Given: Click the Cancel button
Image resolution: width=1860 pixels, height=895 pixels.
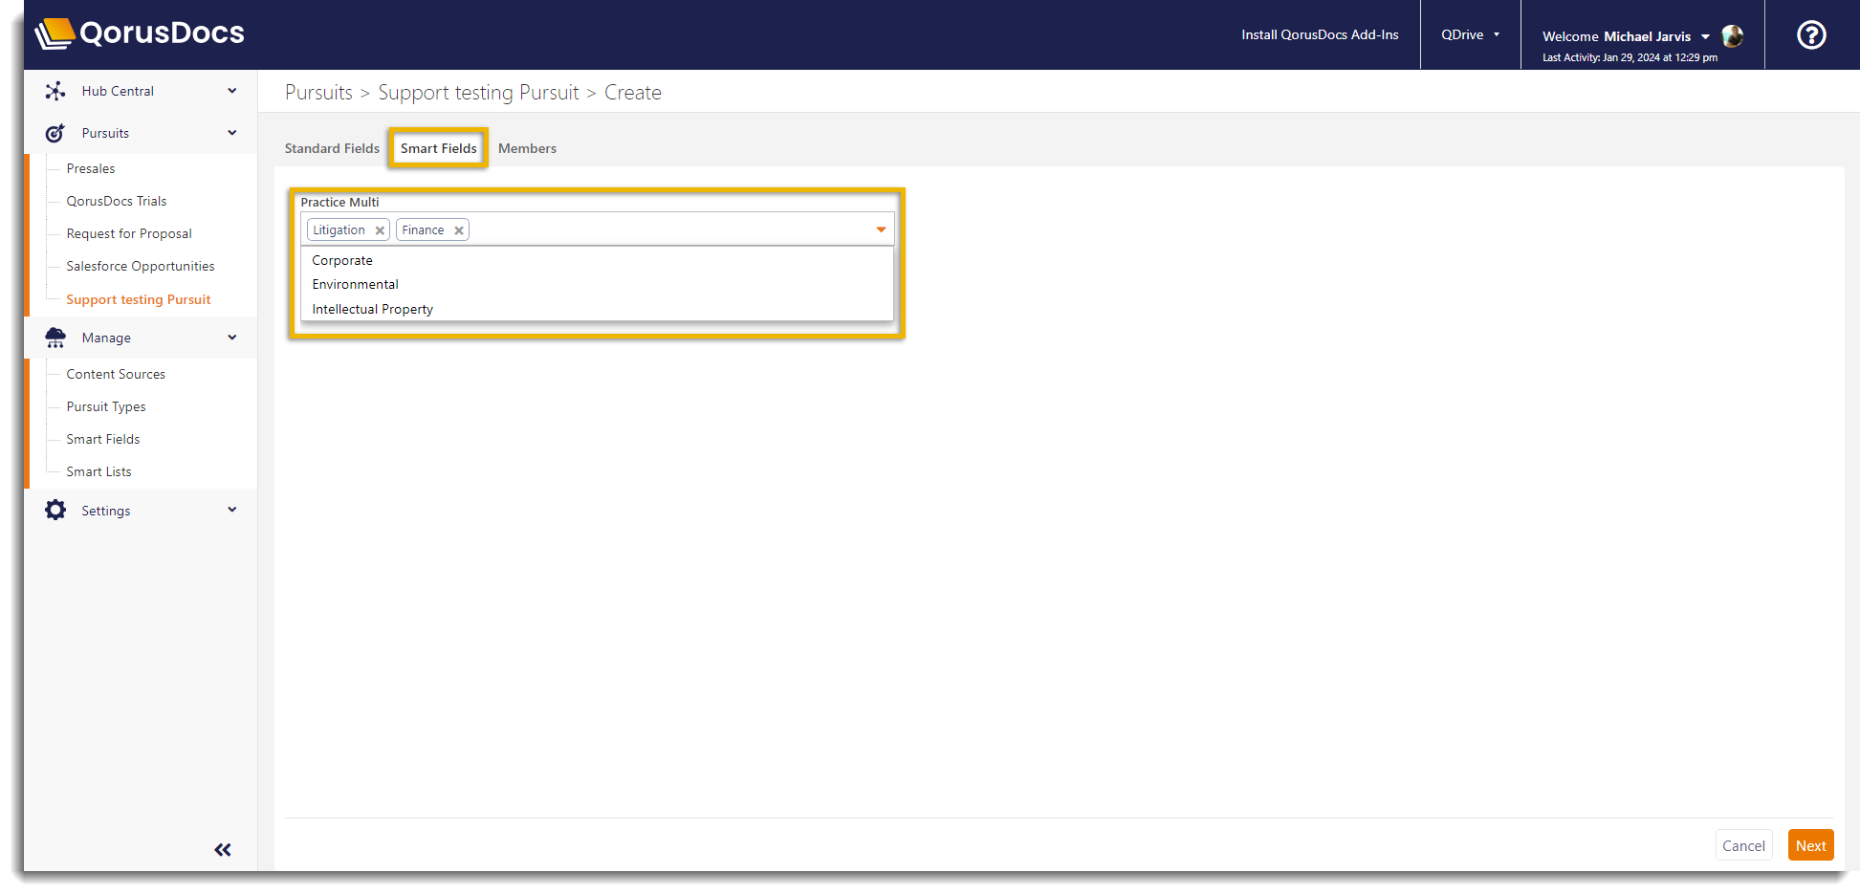Looking at the screenshot, I should pos(1742,845).
